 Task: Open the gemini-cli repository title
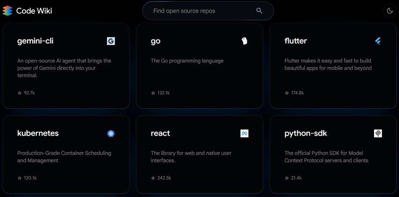tap(35, 41)
